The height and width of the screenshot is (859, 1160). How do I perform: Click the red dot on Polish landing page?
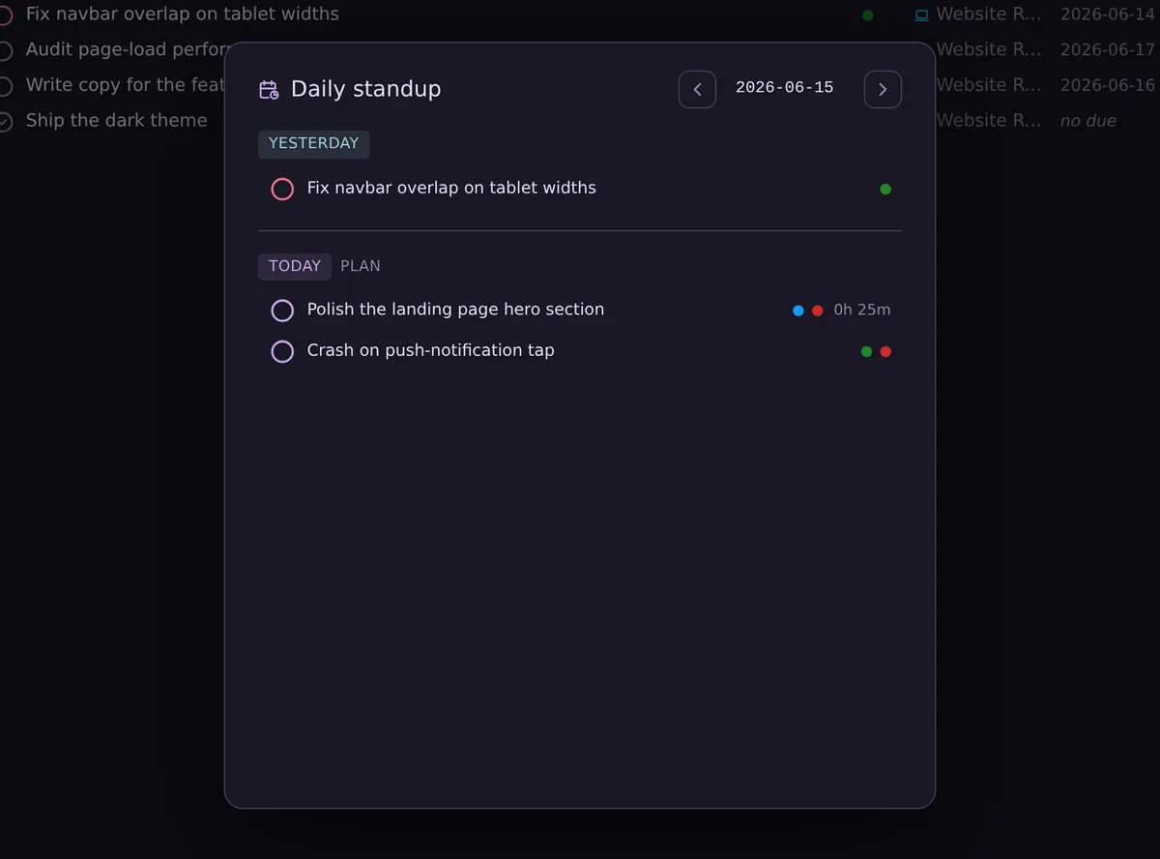tap(818, 311)
